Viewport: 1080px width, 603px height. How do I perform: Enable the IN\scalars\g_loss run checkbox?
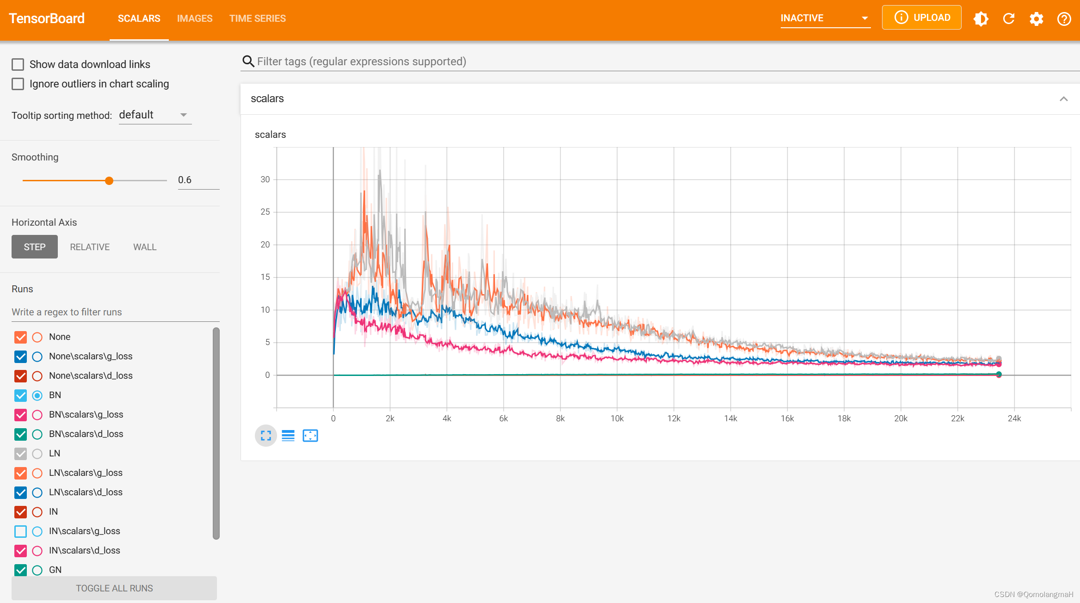(x=20, y=531)
